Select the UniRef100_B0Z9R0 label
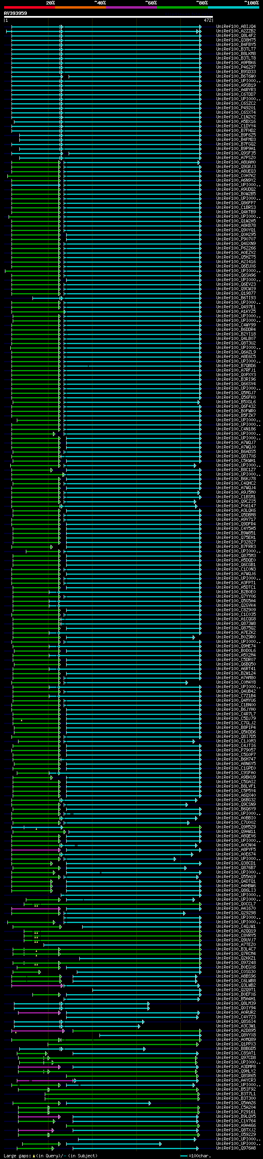The image size is (263, 1159). pyautogui.click(x=236, y=636)
